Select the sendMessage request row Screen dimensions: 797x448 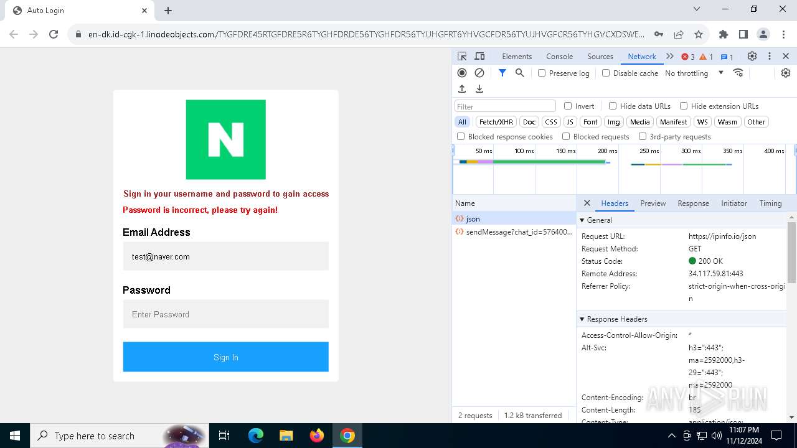tap(514, 231)
